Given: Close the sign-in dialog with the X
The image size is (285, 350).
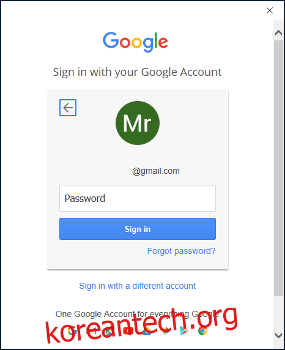Looking at the screenshot, I should pyautogui.click(x=270, y=10).
